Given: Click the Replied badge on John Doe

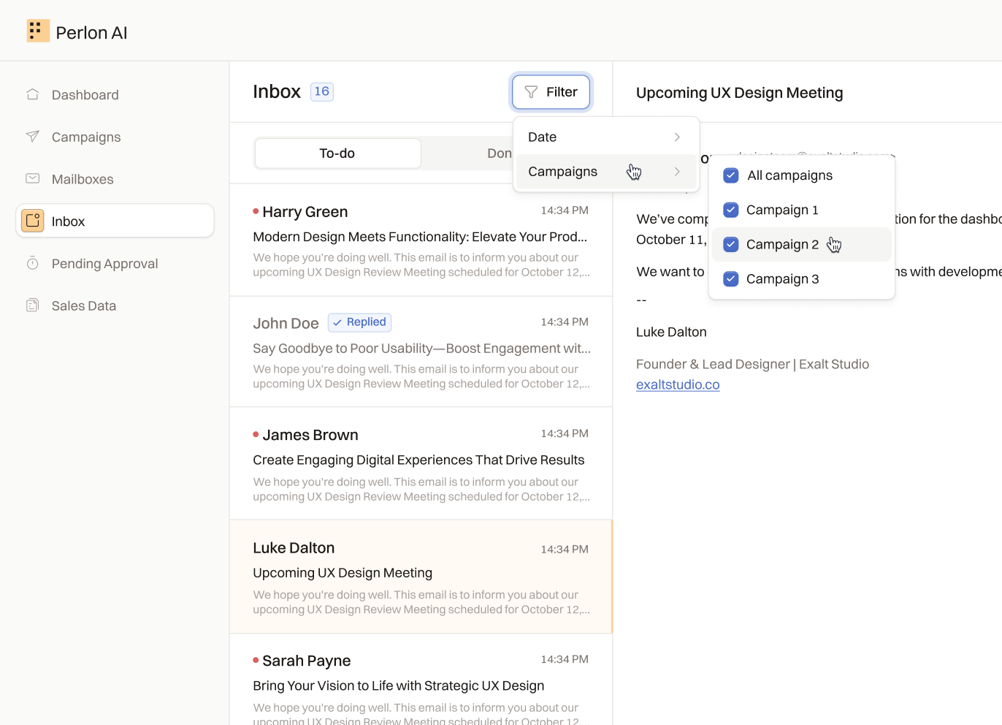Looking at the screenshot, I should [x=360, y=322].
